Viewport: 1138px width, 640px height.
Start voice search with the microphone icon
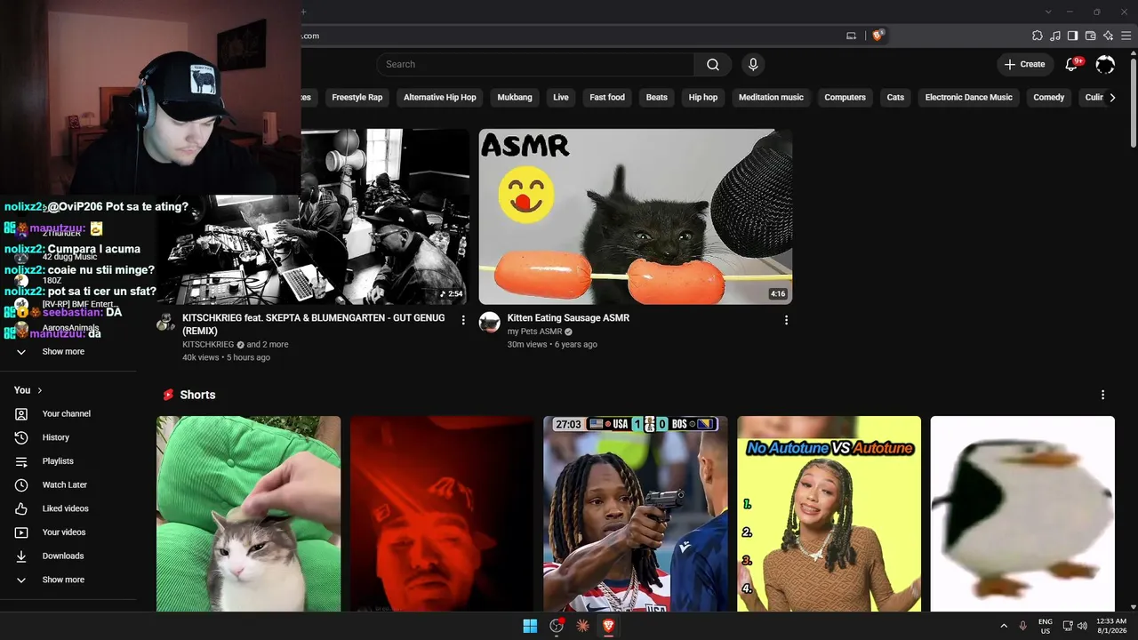click(753, 64)
